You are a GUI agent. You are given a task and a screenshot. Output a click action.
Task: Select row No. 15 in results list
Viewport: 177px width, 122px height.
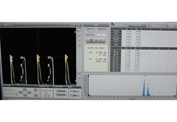tap(116, 70)
